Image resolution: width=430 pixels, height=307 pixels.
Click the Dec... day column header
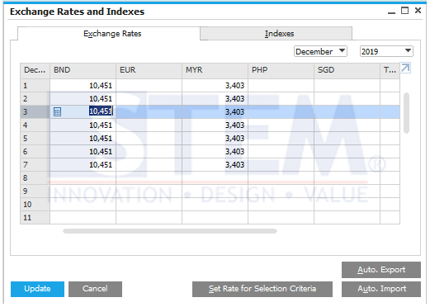(35, 70)
